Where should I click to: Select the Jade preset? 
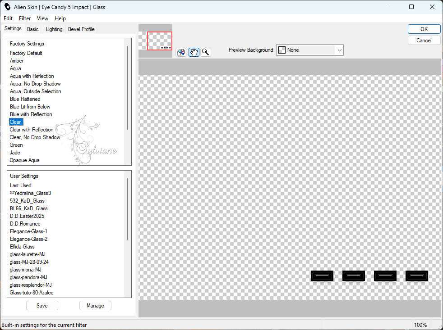point(15,152)
